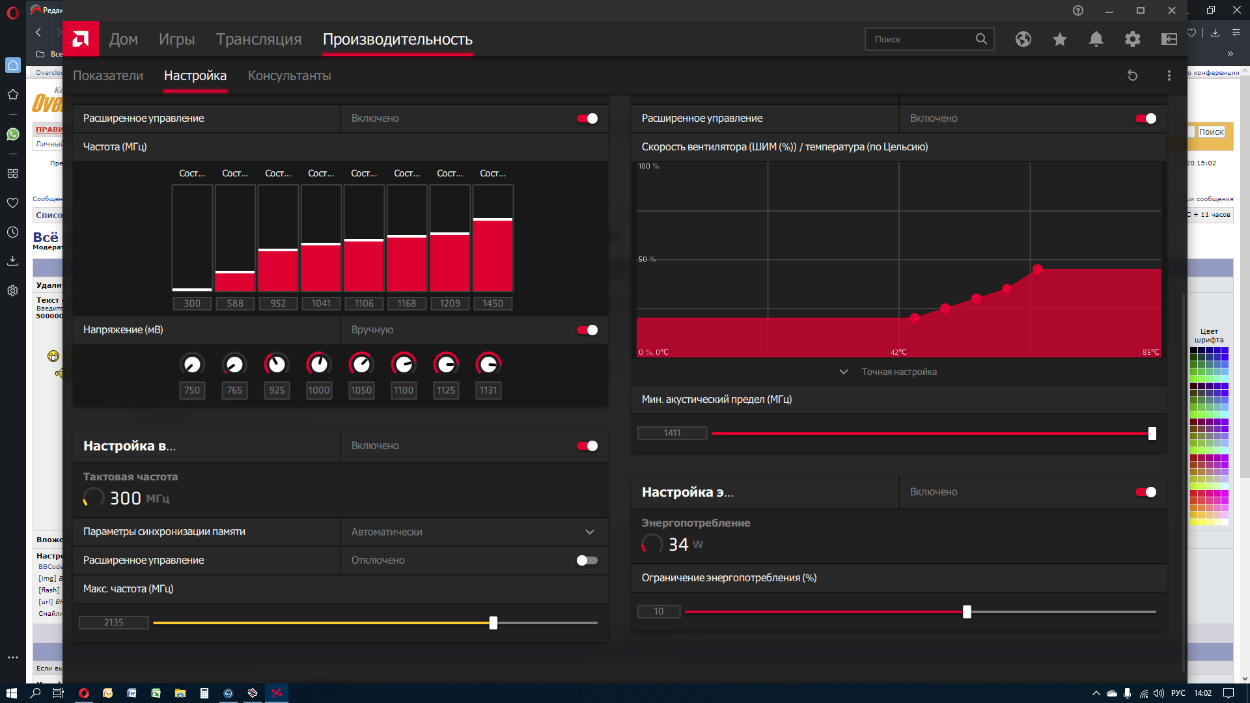Click the reset tuning arrow icon
1250x703 pixels.
[x=1132, y=76]
